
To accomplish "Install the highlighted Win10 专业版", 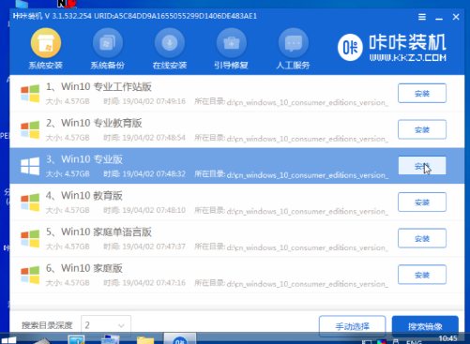I will click(422, 166).
